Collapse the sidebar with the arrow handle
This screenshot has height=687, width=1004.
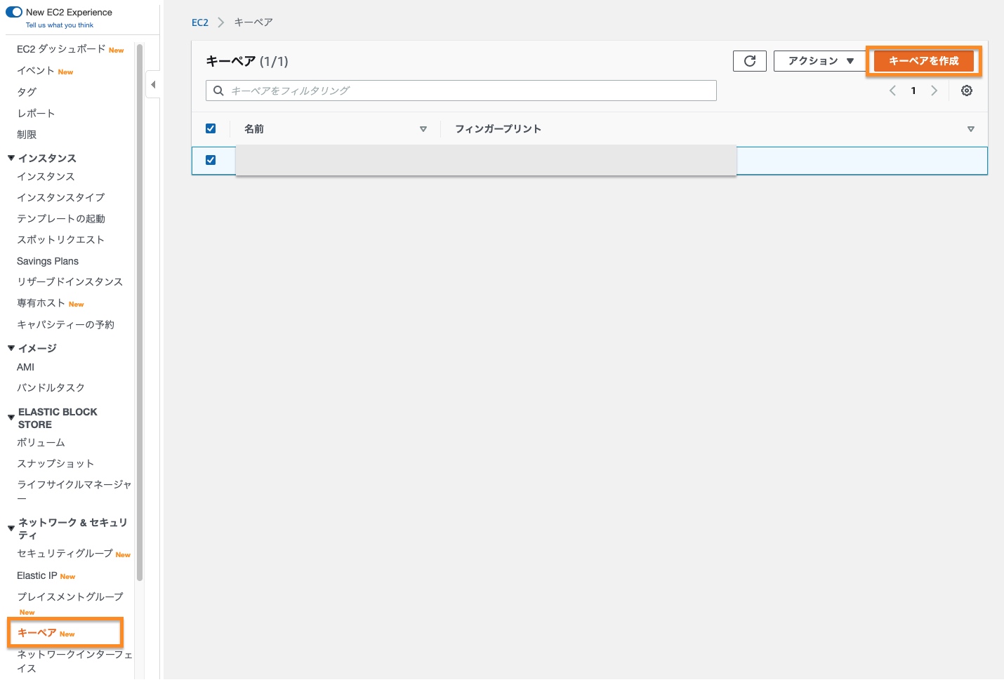click(153, 85)
